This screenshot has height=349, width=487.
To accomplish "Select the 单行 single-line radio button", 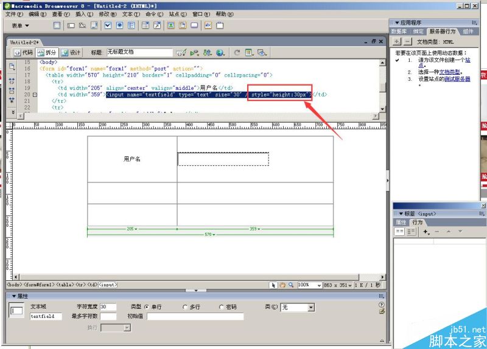I will pyautogui.click(x=146, y=307).
